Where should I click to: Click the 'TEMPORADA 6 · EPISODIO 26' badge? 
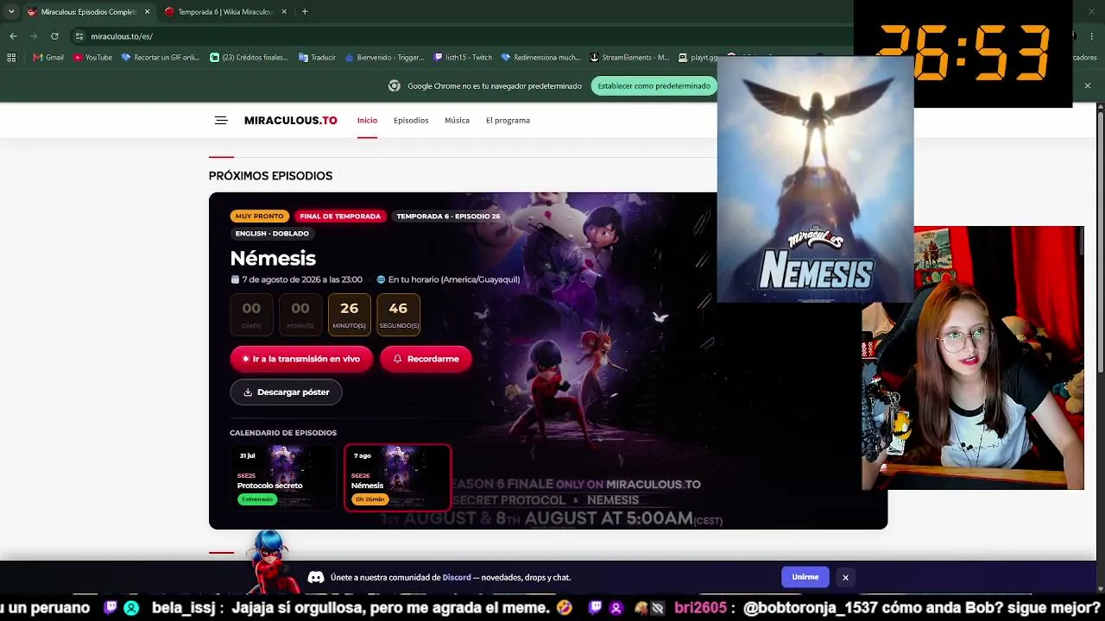pos(448,216)
